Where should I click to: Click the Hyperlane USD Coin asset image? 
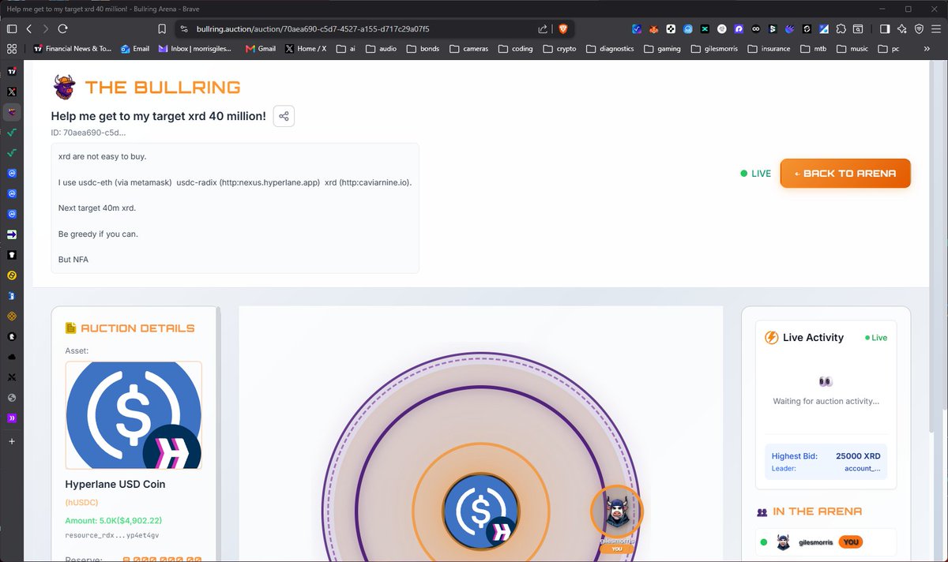[134, 415]
